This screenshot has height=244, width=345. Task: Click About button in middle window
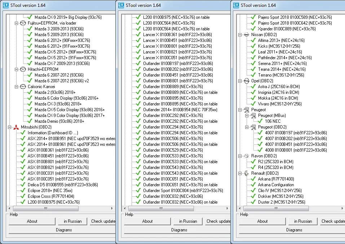point(147,221)
